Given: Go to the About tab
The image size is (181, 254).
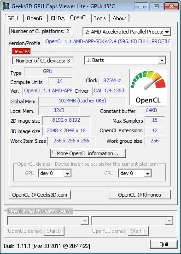Looking at the screenshot, I should point(119,18).
